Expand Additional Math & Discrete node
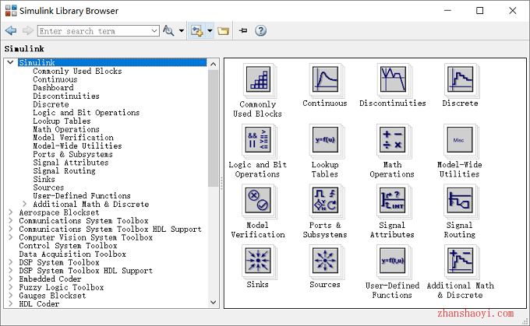Image resolution: width=530 pixels, height=326 pixels. (24, 204)
